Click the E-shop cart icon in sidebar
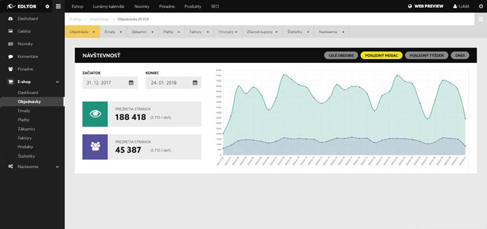Viewport: 487px width, 229px height. pyautogui.click(x=11, y=82)
